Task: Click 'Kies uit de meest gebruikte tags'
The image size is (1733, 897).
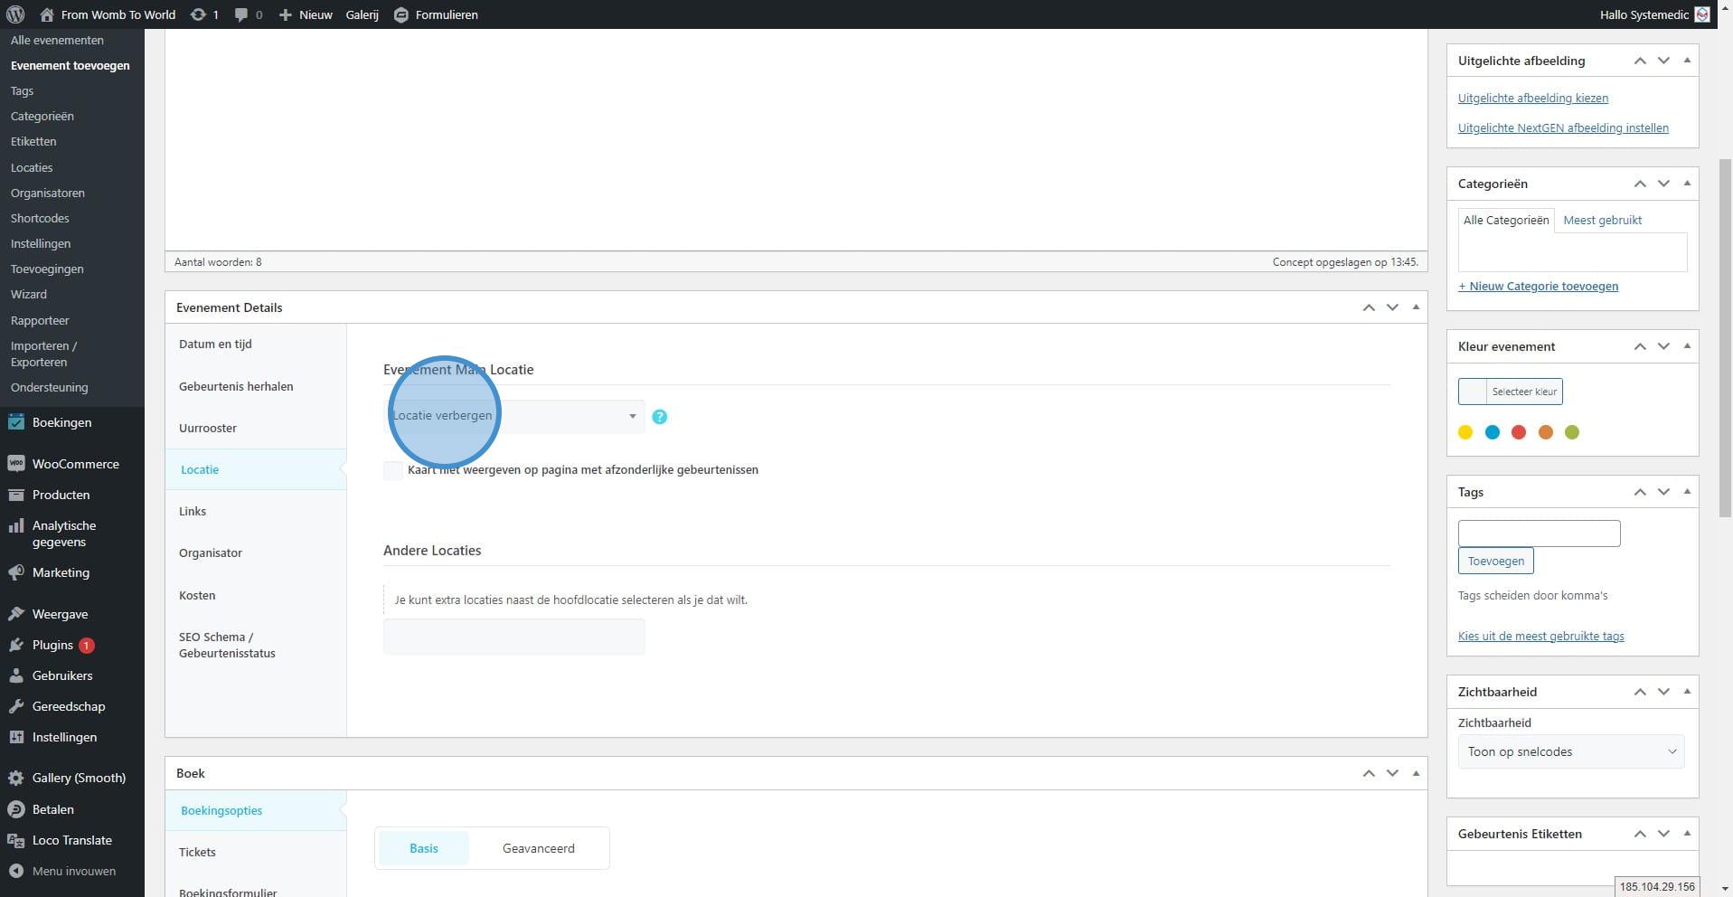Action: pos(1540,636)
